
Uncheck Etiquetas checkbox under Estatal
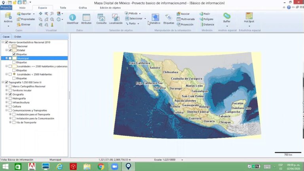pyautogui.click(x=14, y=54)
